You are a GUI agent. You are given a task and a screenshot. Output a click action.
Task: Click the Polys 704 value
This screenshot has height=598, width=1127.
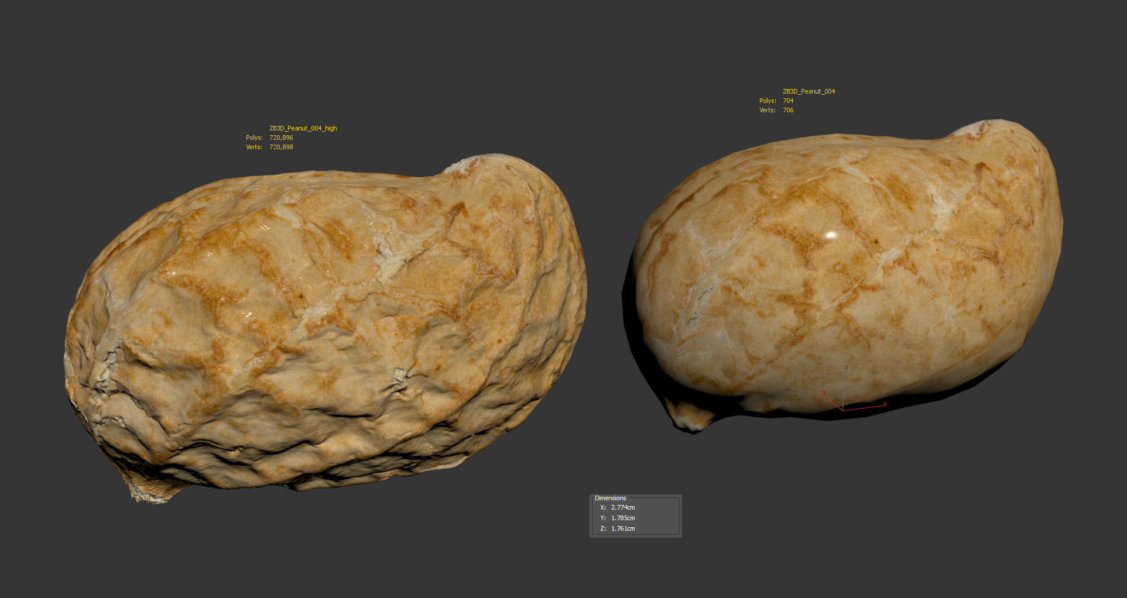(788, 101)
